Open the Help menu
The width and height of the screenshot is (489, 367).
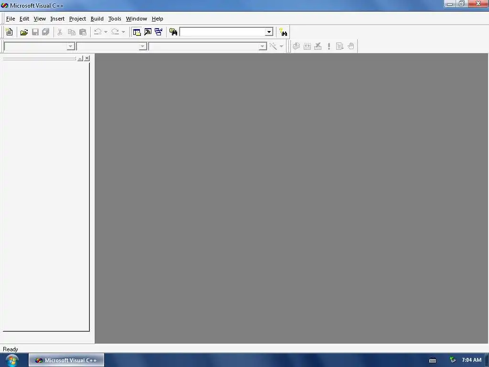click(157, 19)
